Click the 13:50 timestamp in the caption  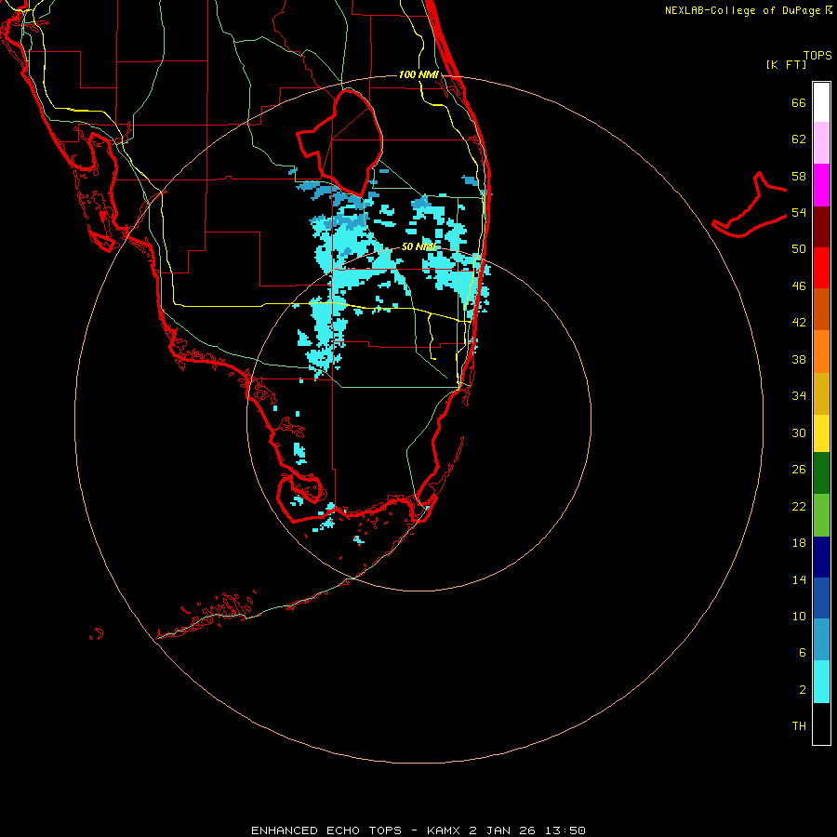click(565, 830)
